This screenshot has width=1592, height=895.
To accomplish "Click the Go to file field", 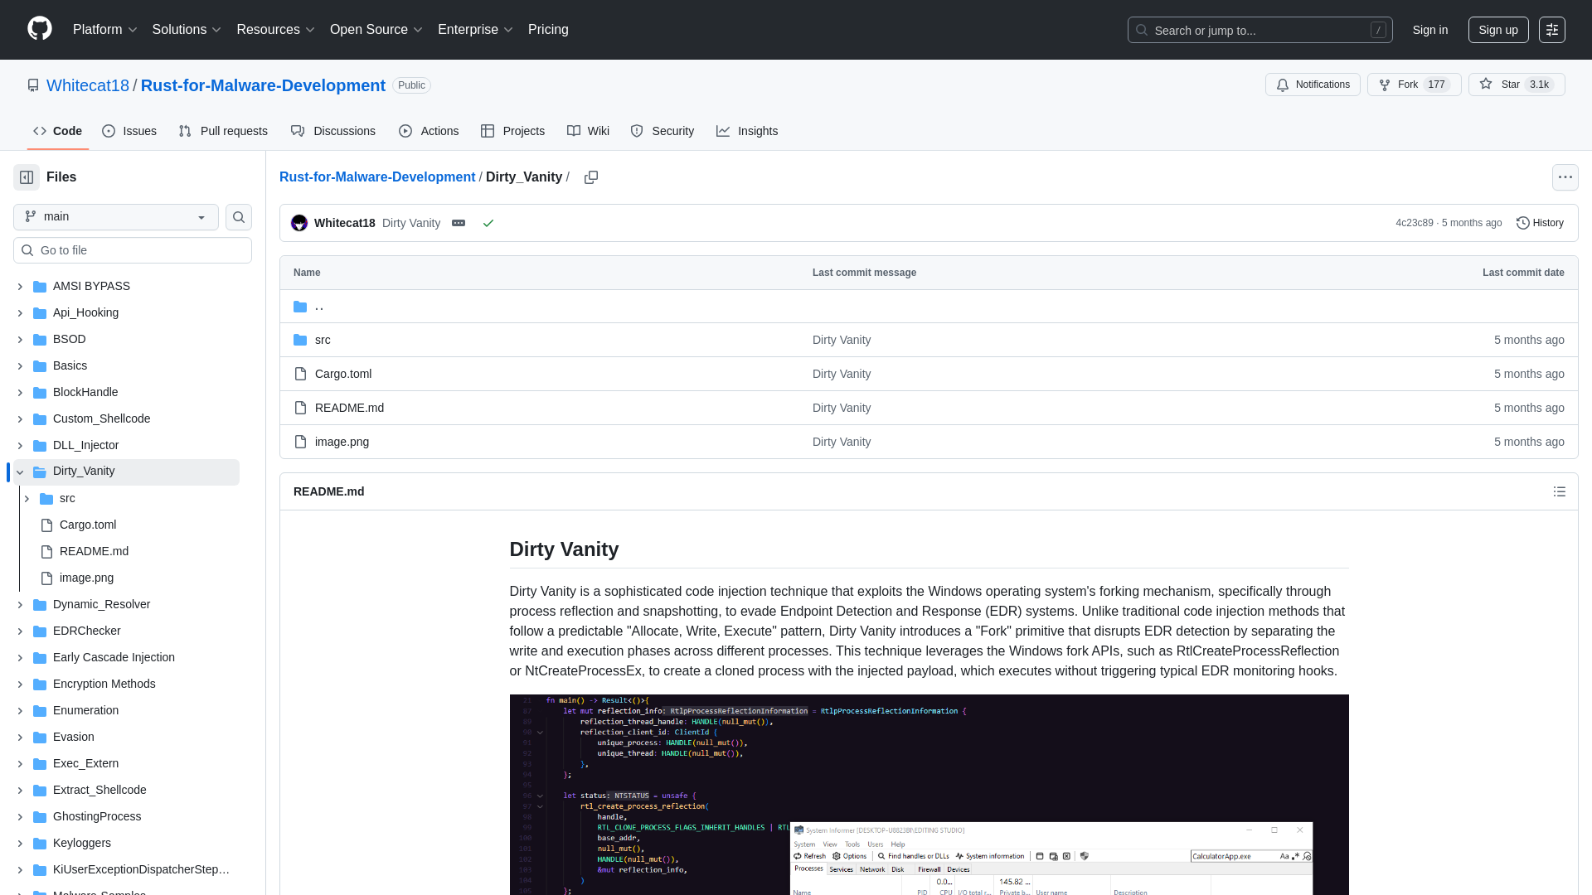I will point(132,249).
